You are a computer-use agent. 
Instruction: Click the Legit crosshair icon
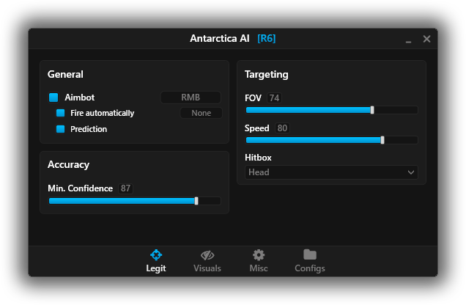155,254
